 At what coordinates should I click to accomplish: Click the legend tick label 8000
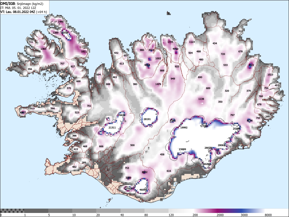(x=268, y=215)
